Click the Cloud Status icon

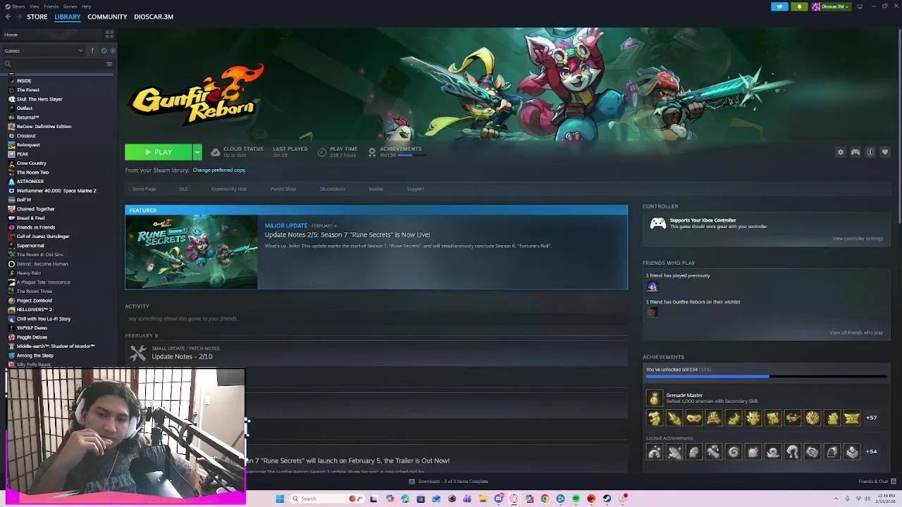pyautogui.click(x=216, y=152)
